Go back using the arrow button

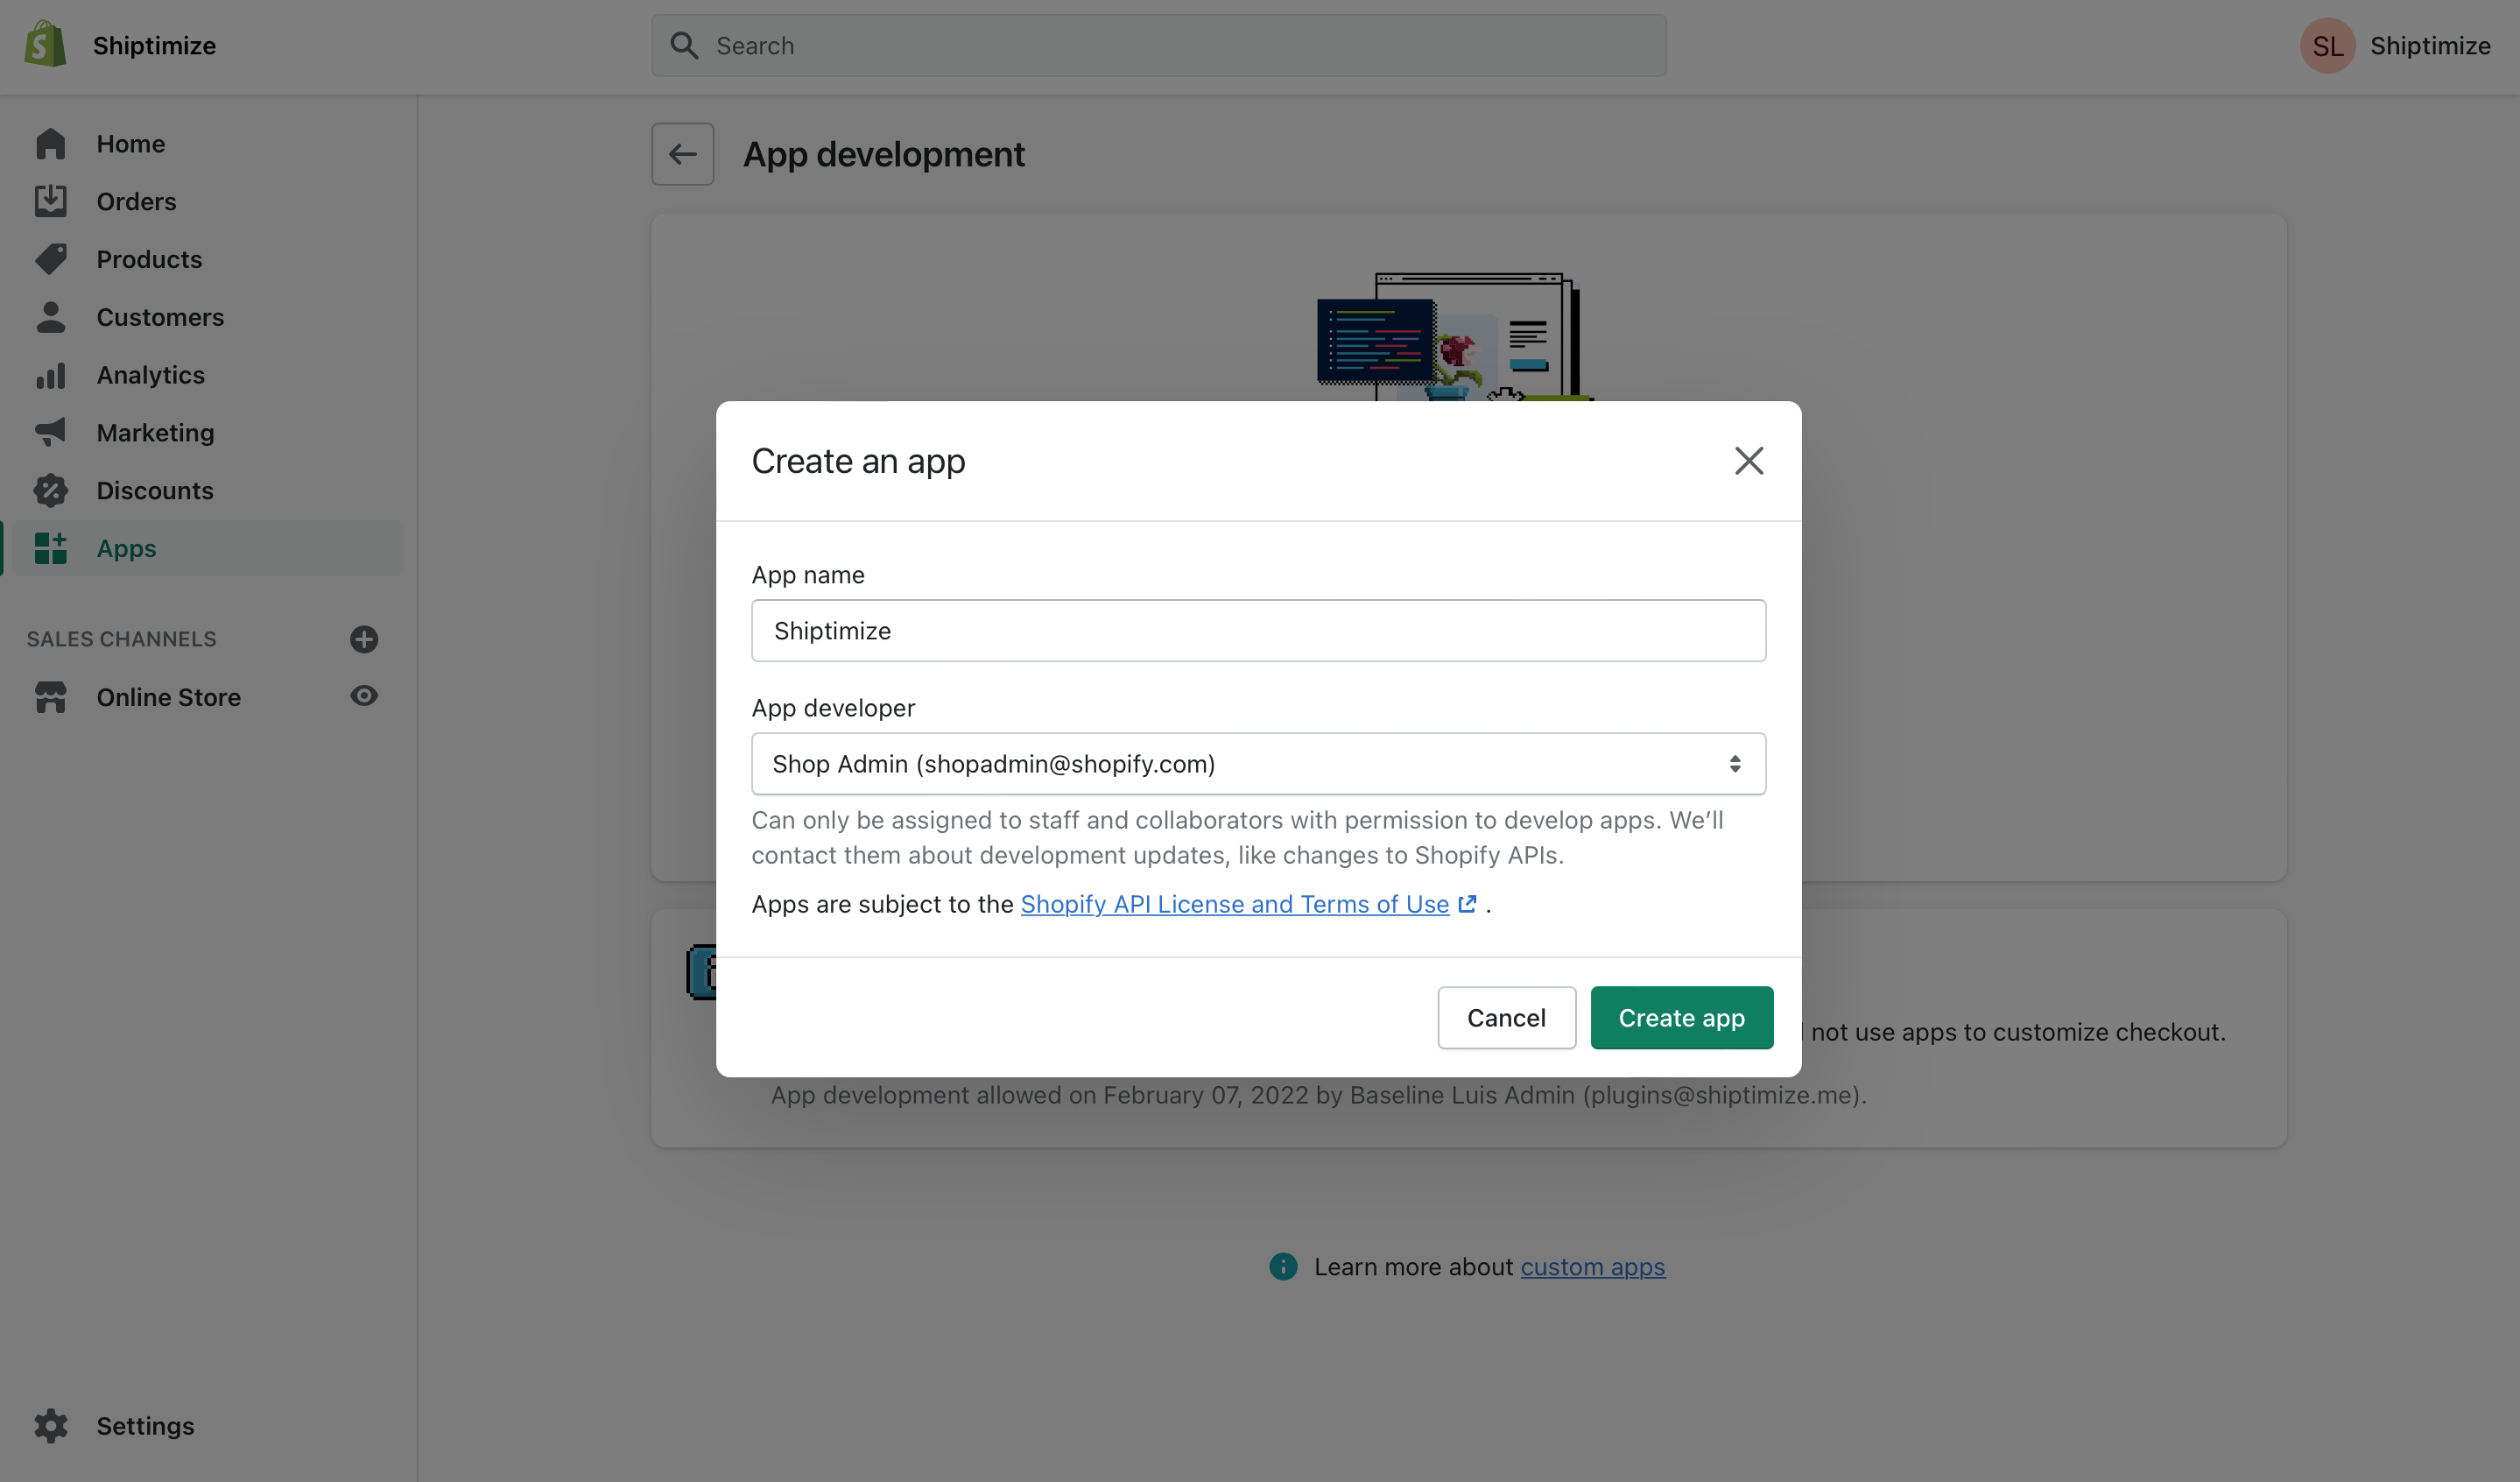click(683, 154)
